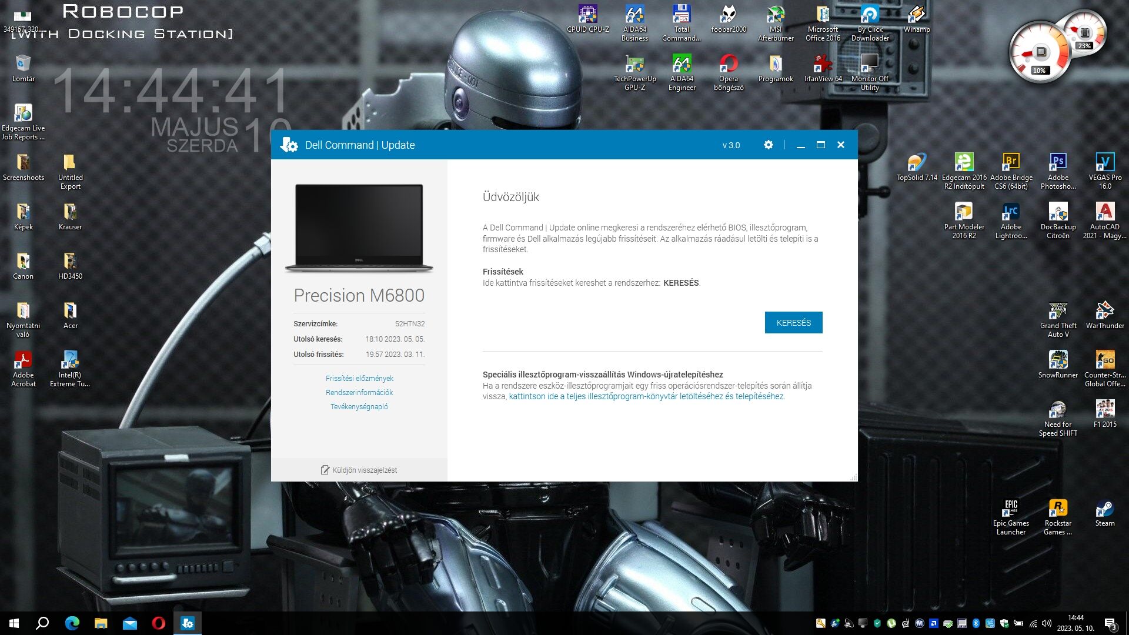Open Winamp desktop icon

point(917,19)
